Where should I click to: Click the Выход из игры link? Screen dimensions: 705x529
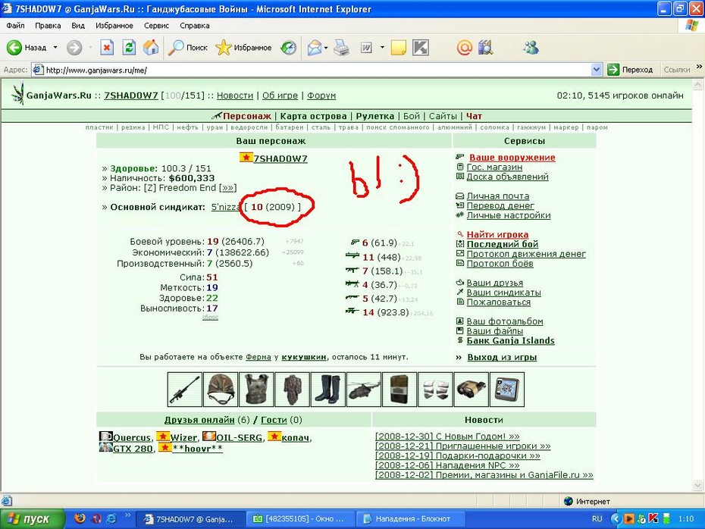(502, 358)
